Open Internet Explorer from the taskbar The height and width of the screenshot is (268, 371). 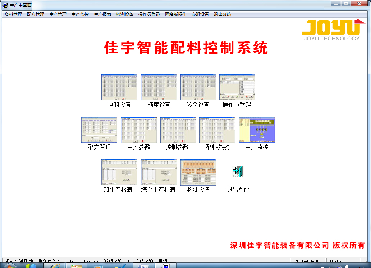(x=54, y=266)
